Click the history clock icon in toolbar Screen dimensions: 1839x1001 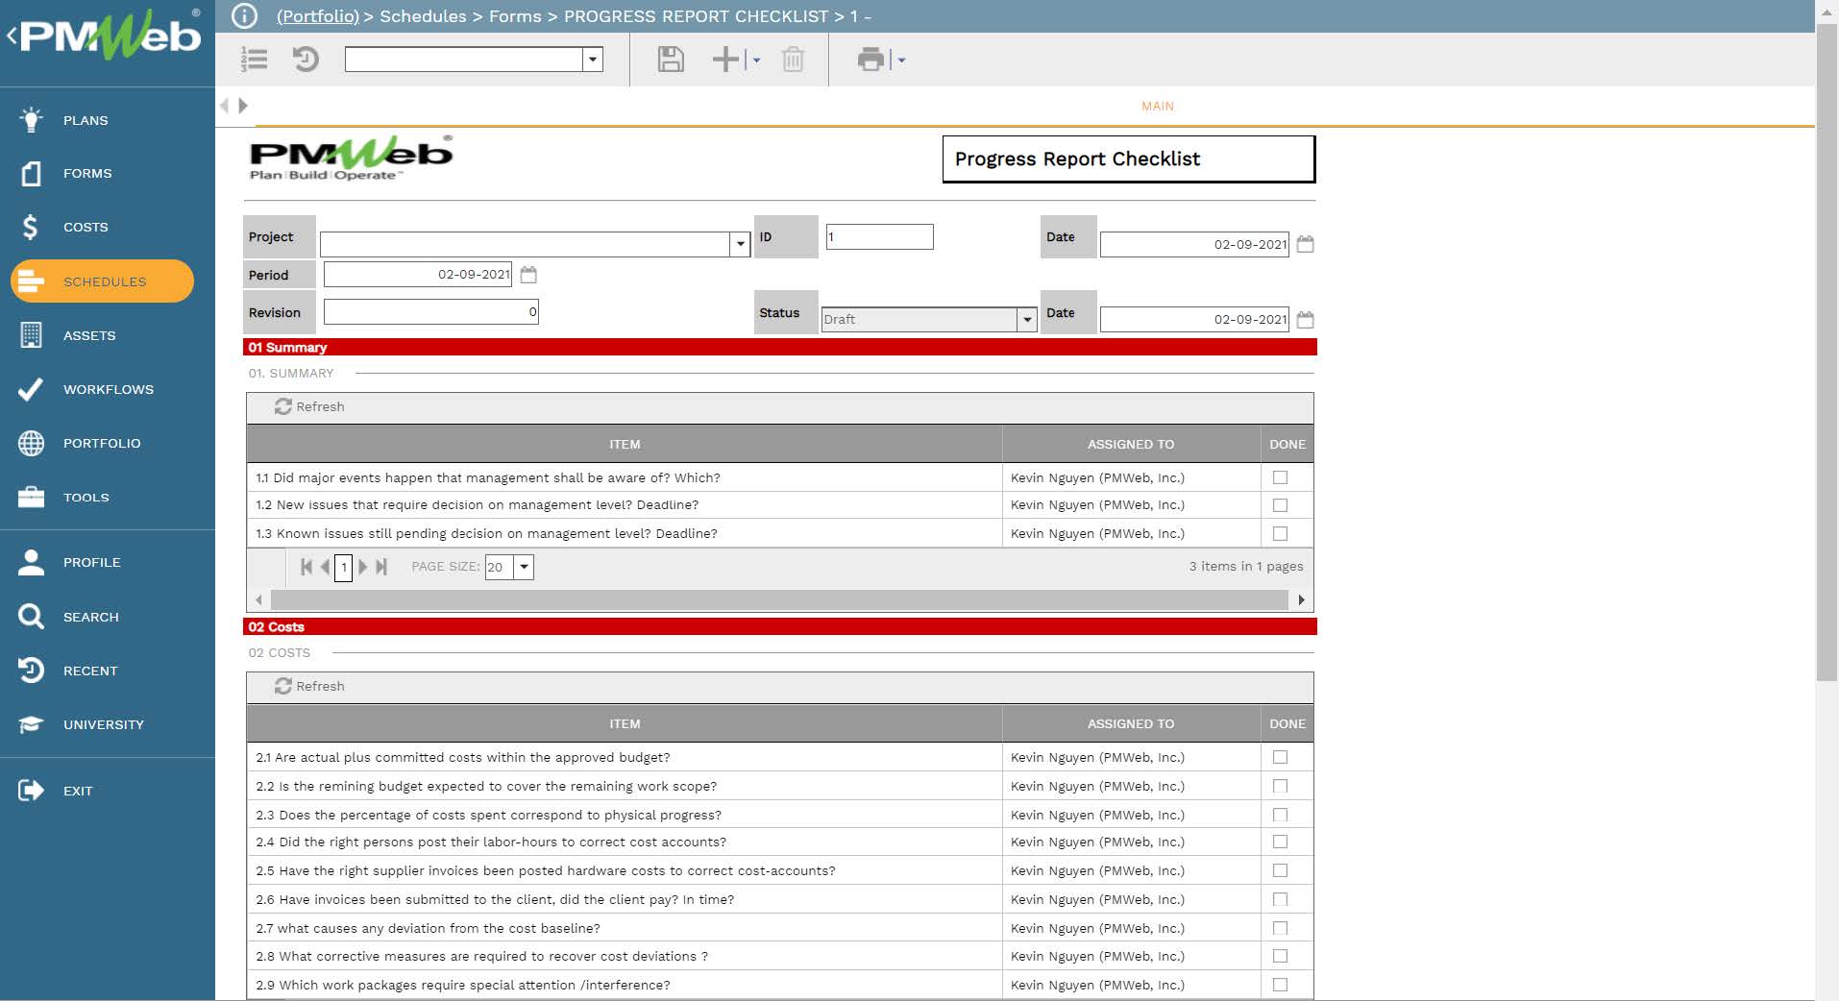point(306,60)
